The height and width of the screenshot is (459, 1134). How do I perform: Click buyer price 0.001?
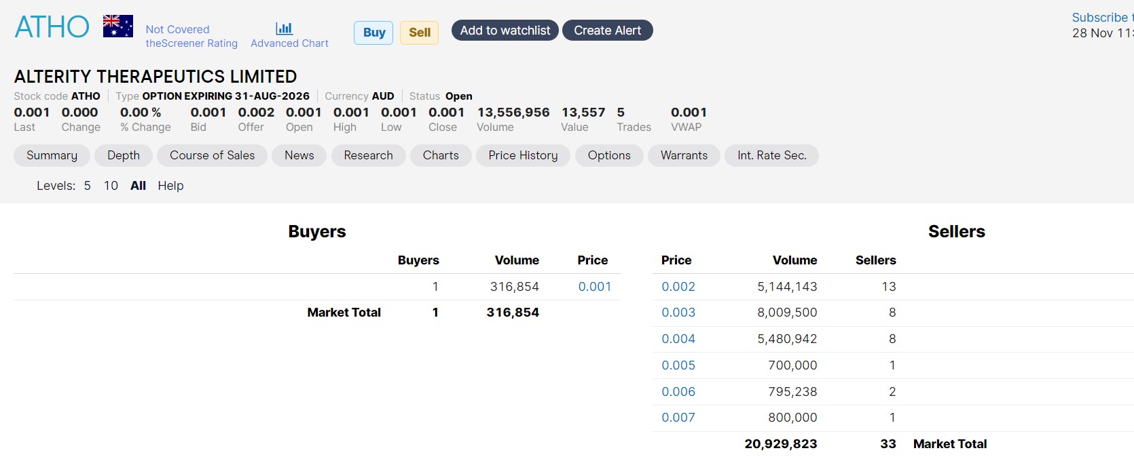tap(594, 287)
